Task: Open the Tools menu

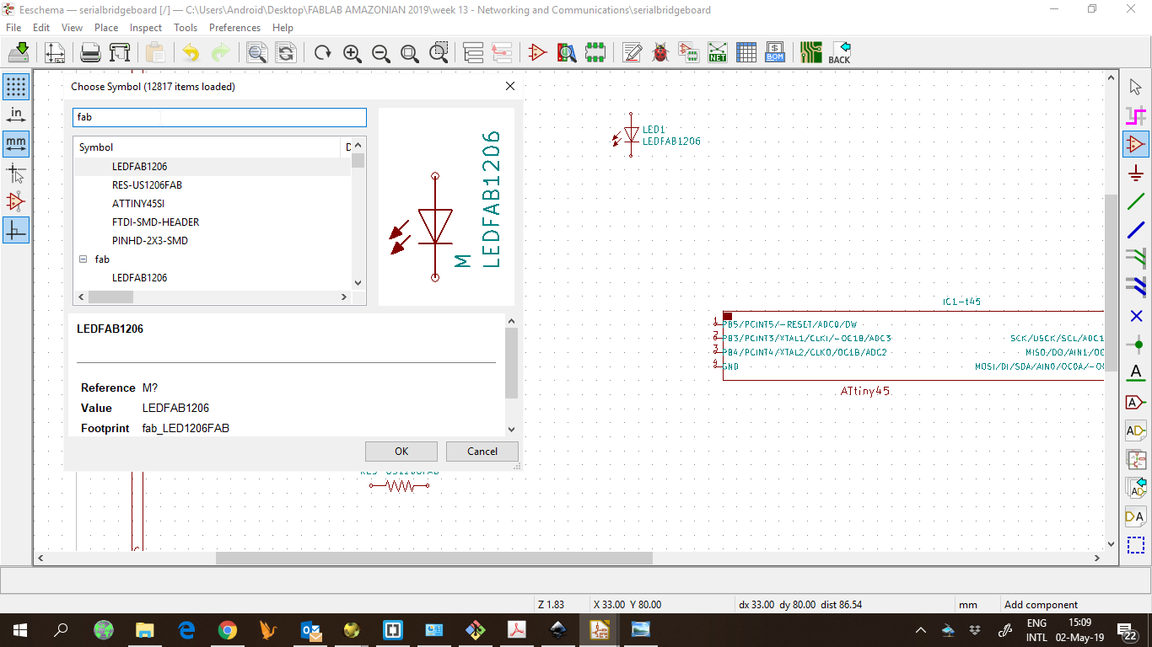Action: coord(186,28)
